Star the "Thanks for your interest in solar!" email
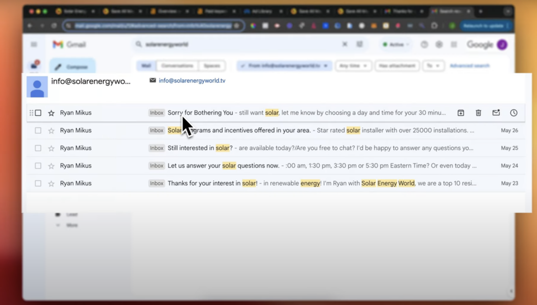This screenshot has height=305, width=537. [x=51, y=183]
